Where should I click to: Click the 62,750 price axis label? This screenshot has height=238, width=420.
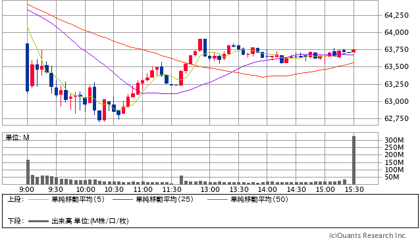pyautogui.click(x=396, y=118)
